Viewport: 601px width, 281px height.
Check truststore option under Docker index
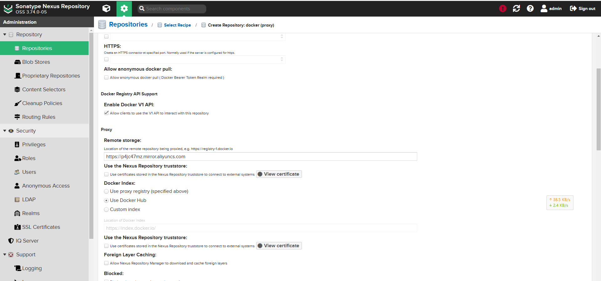tap(106, 246)
